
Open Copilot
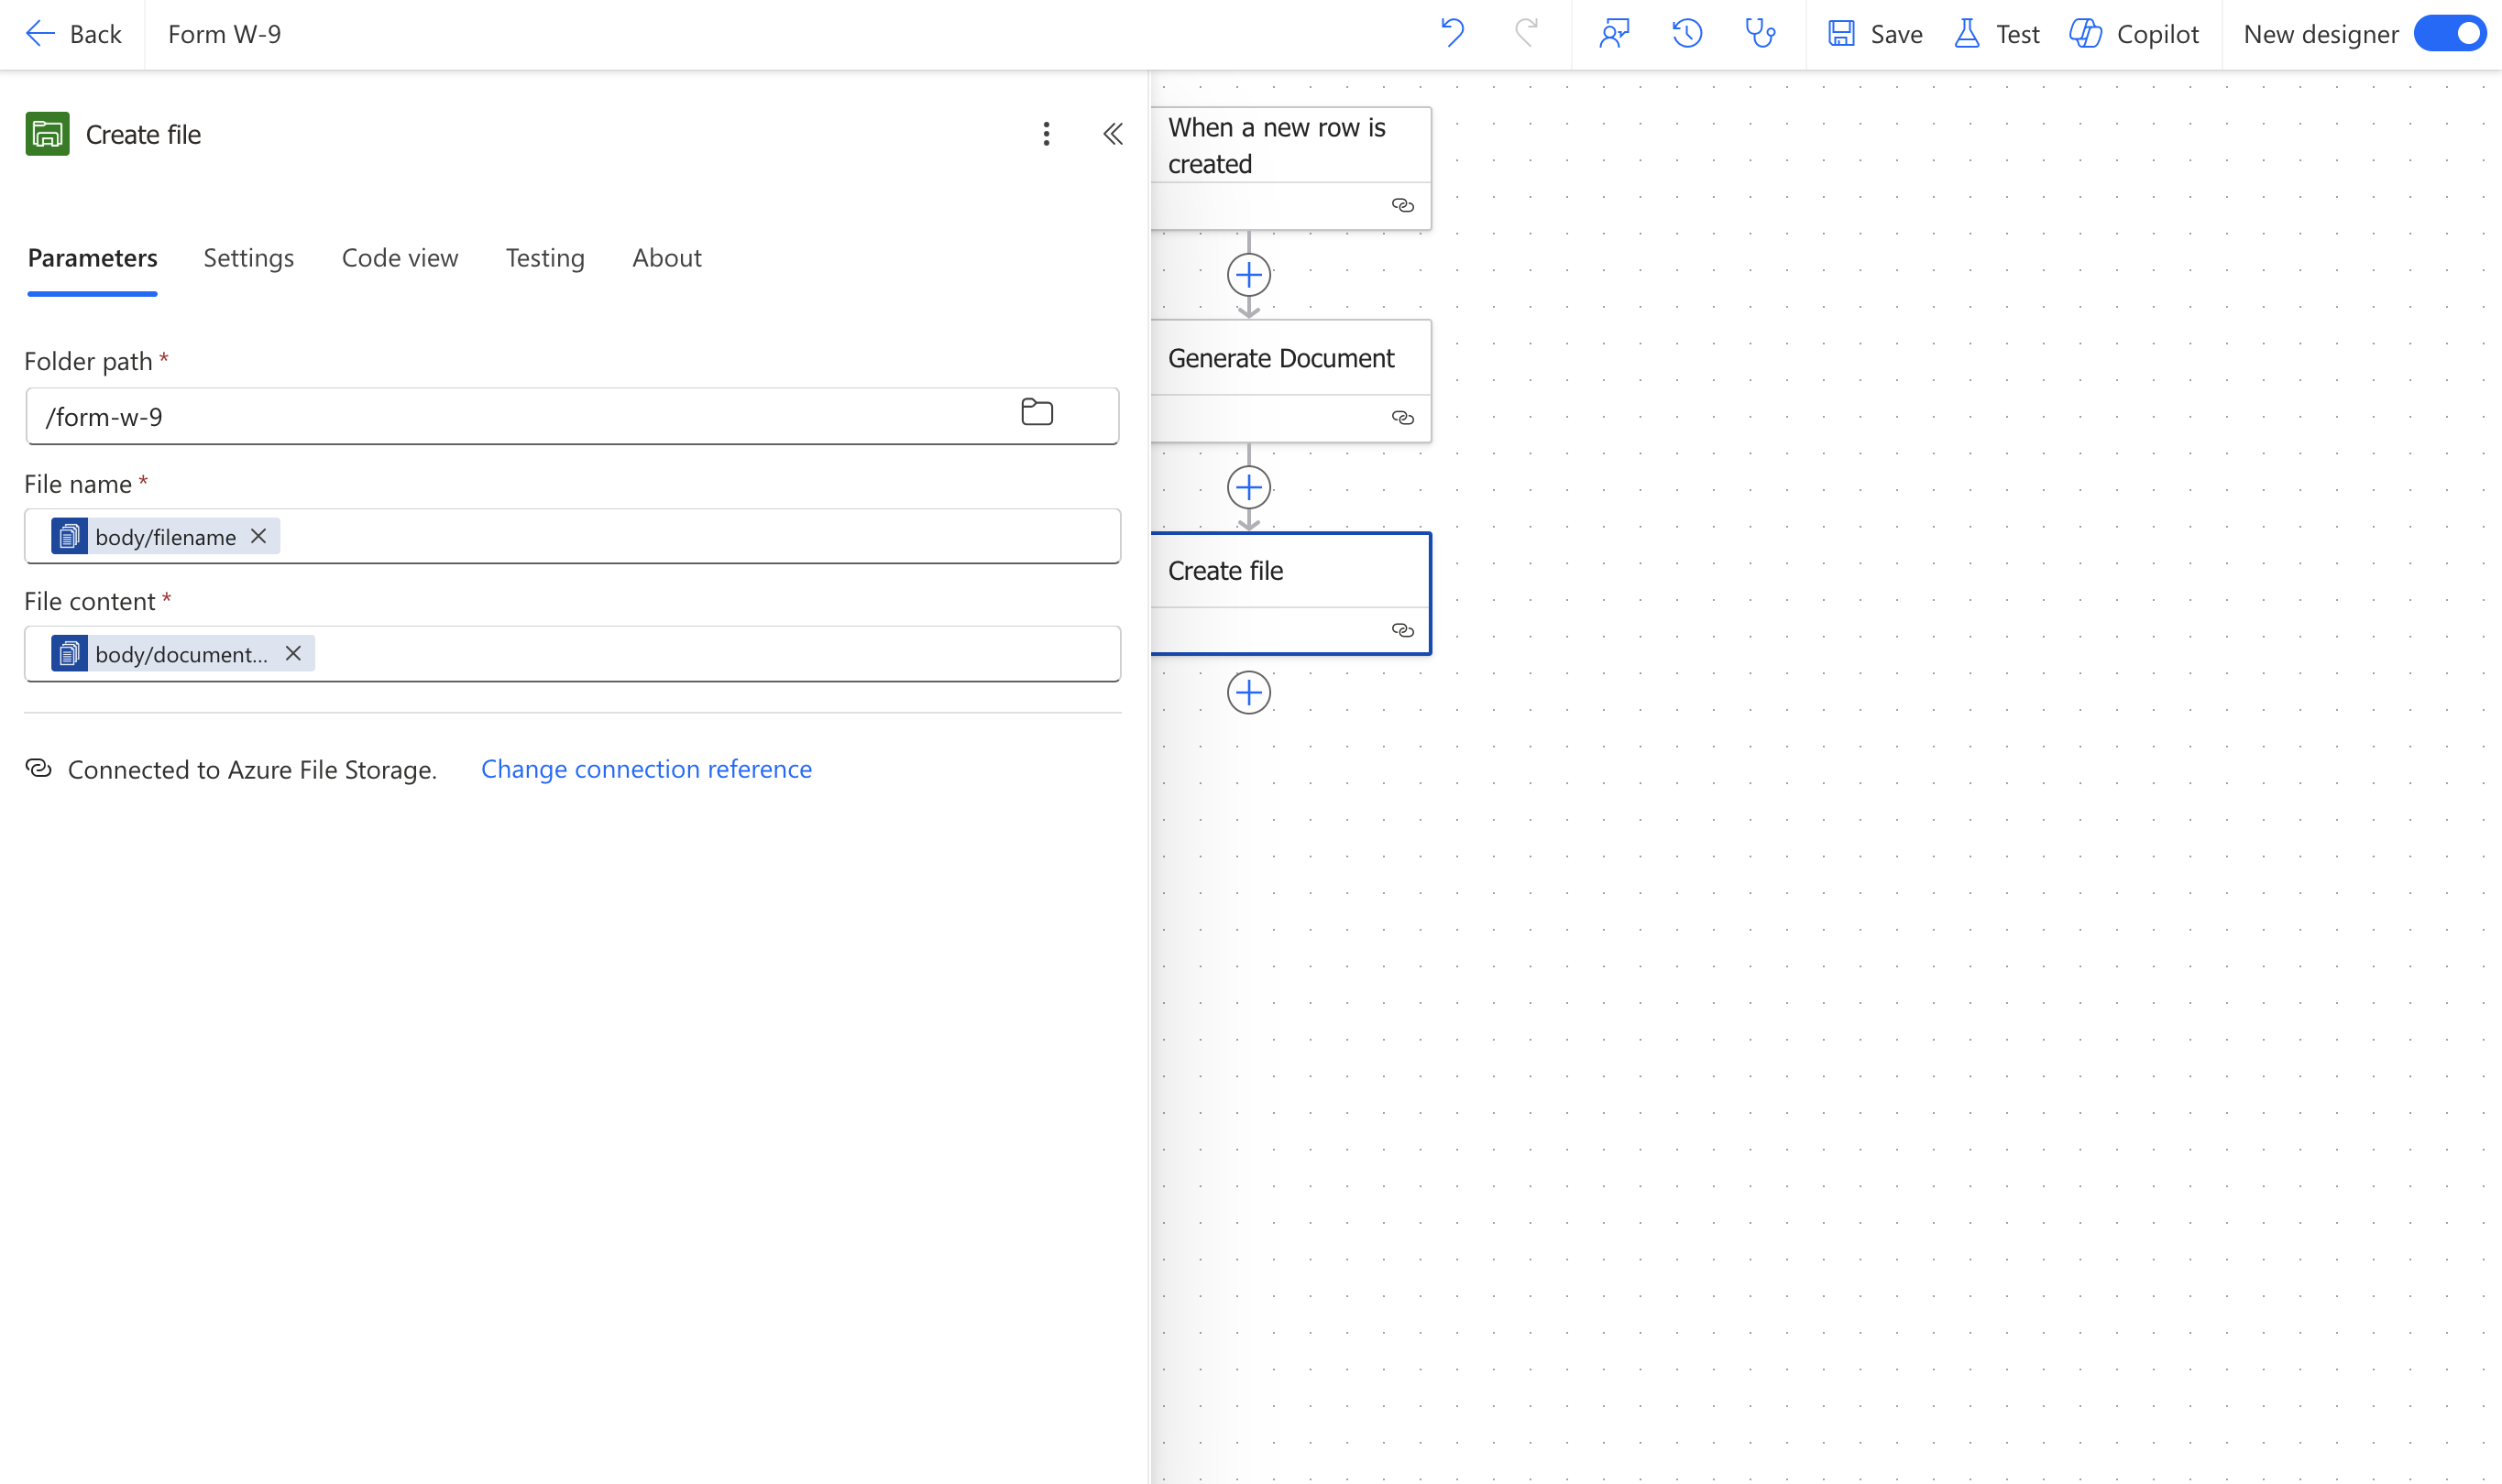pyautogui.click(x=2134, y=34)
